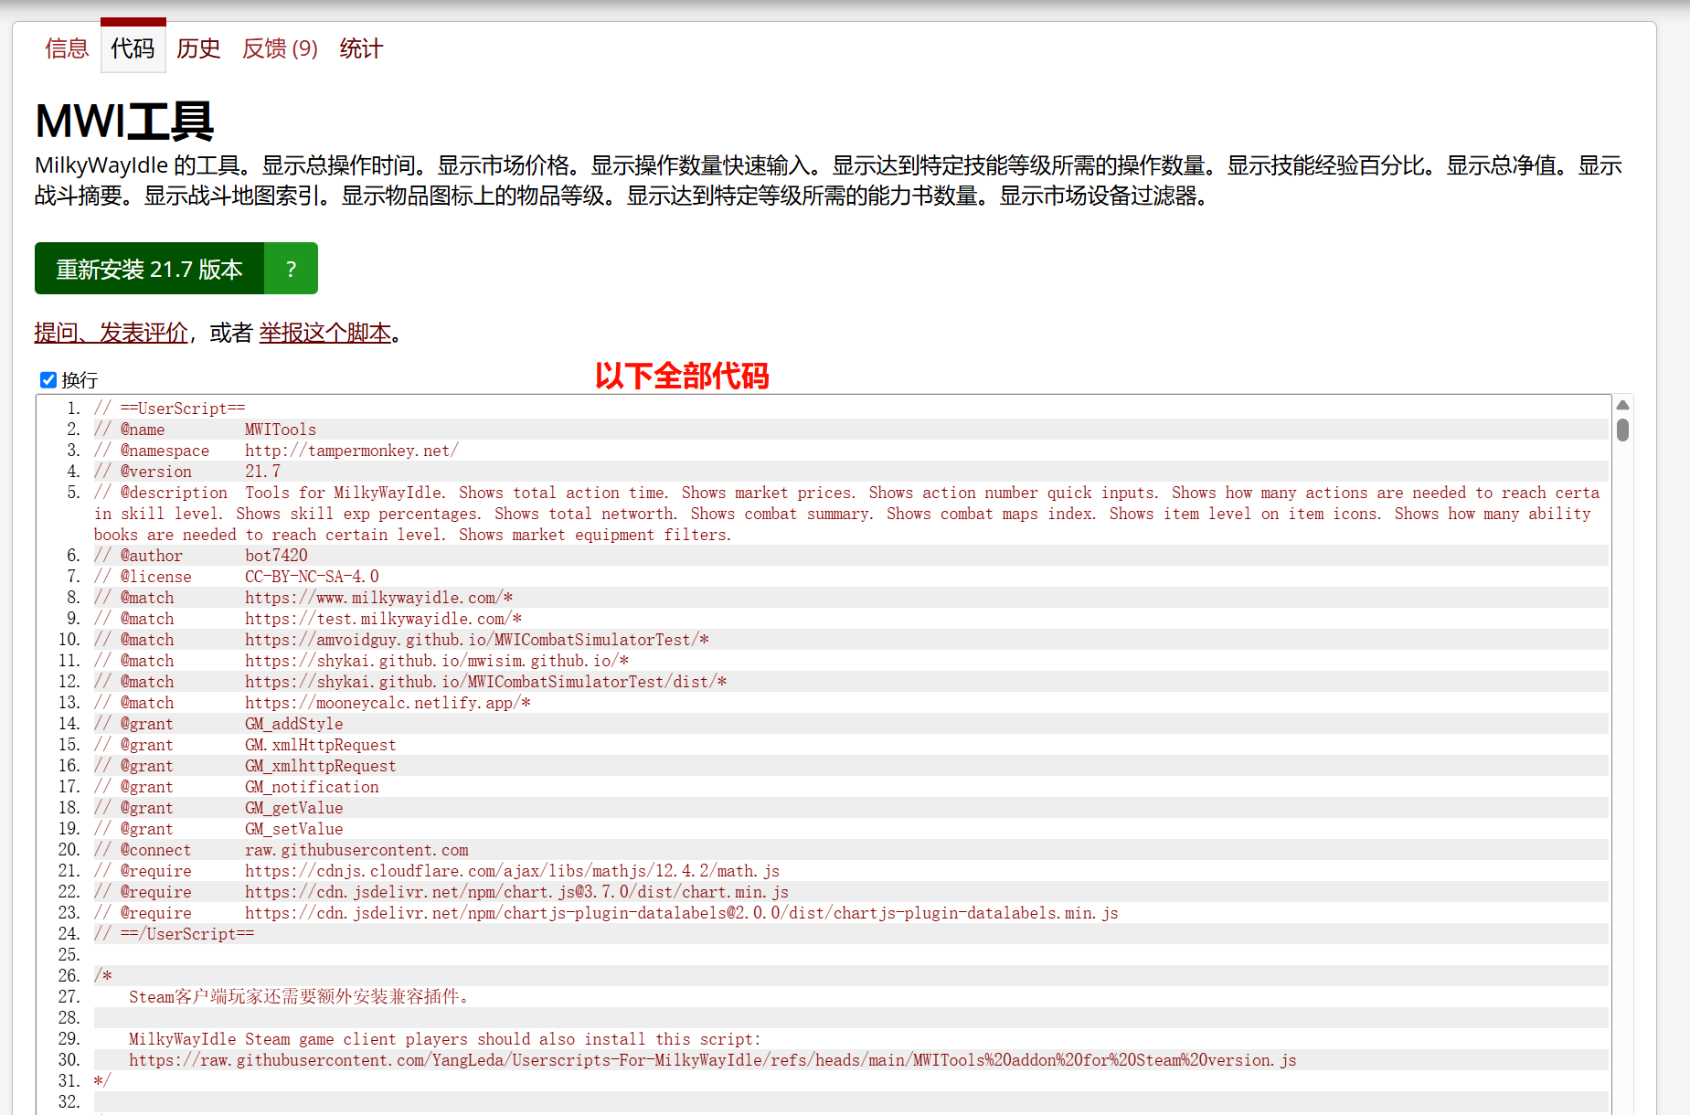Screen dimensions: 1690x1115
Task: Open the 反馈 (9) tab
Action: [279, 49]
